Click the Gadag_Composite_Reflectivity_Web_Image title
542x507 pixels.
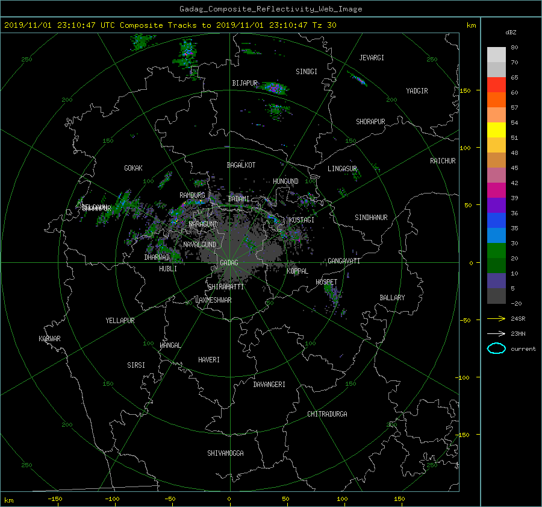coord(270,9)
